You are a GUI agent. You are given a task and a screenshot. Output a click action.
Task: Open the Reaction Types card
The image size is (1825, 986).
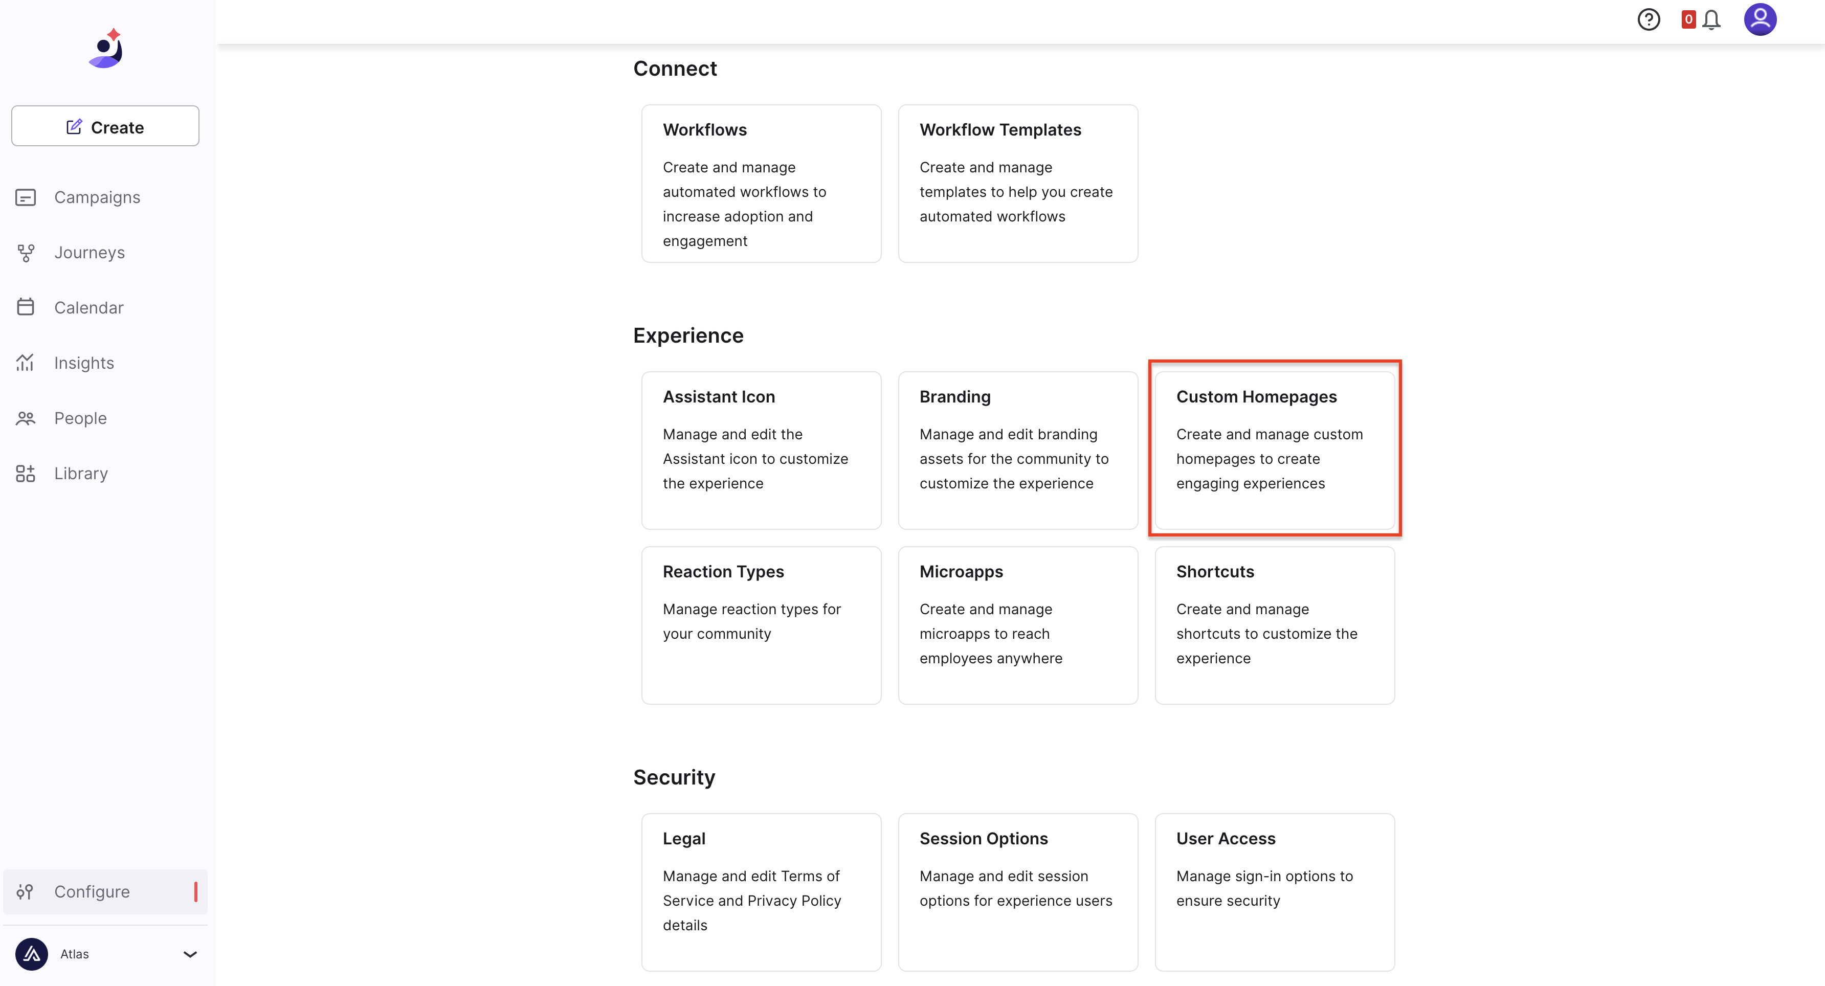coord(761,625)
